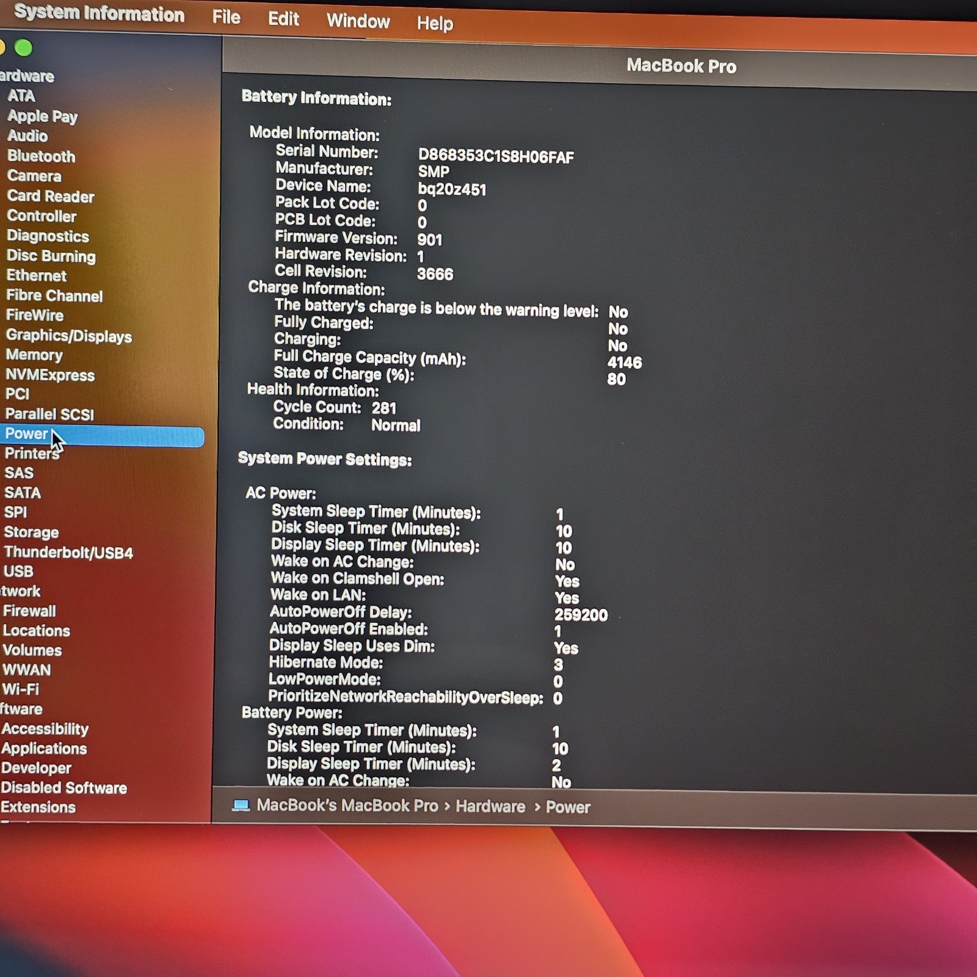Select USB in the sidebar
The width and height of the screenshot is (977, 977).
click(18, 572)
